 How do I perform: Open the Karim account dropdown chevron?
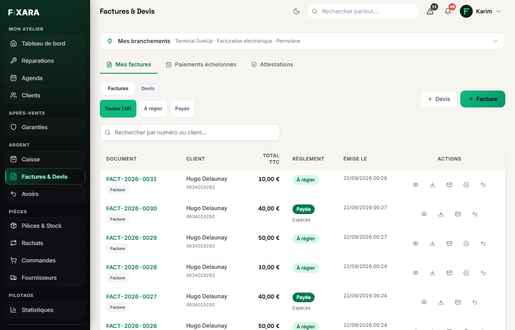point(498,11)
